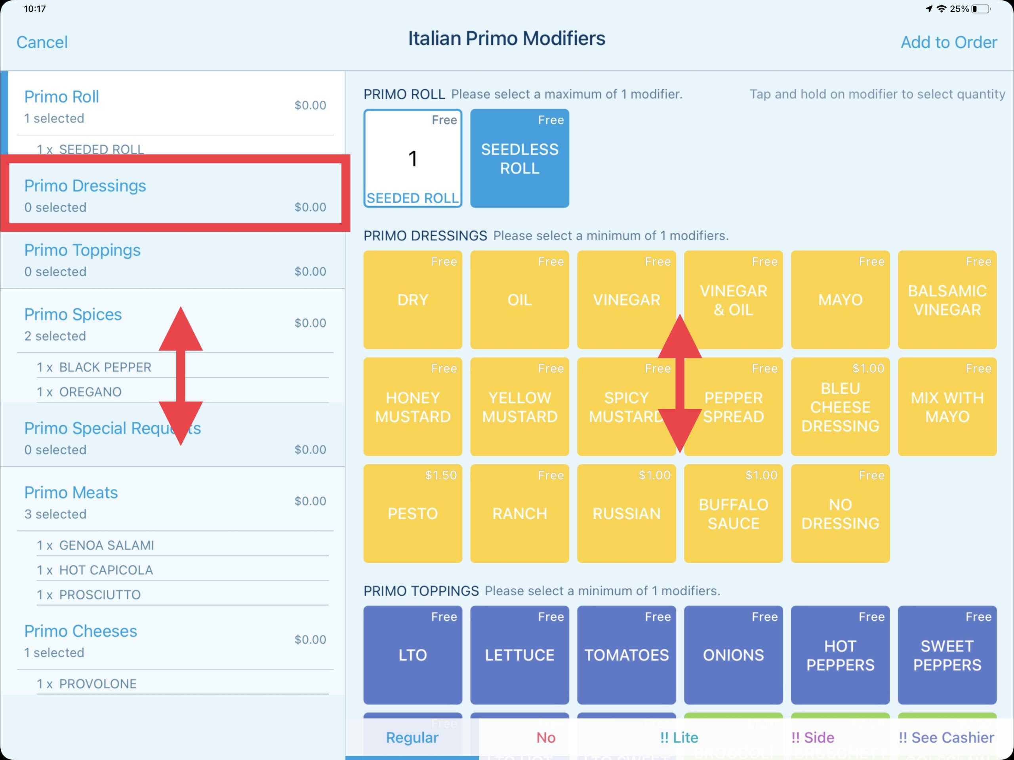Switch to the Regular modifier tab
1014x760 pixels.
(x=412, y=737)
